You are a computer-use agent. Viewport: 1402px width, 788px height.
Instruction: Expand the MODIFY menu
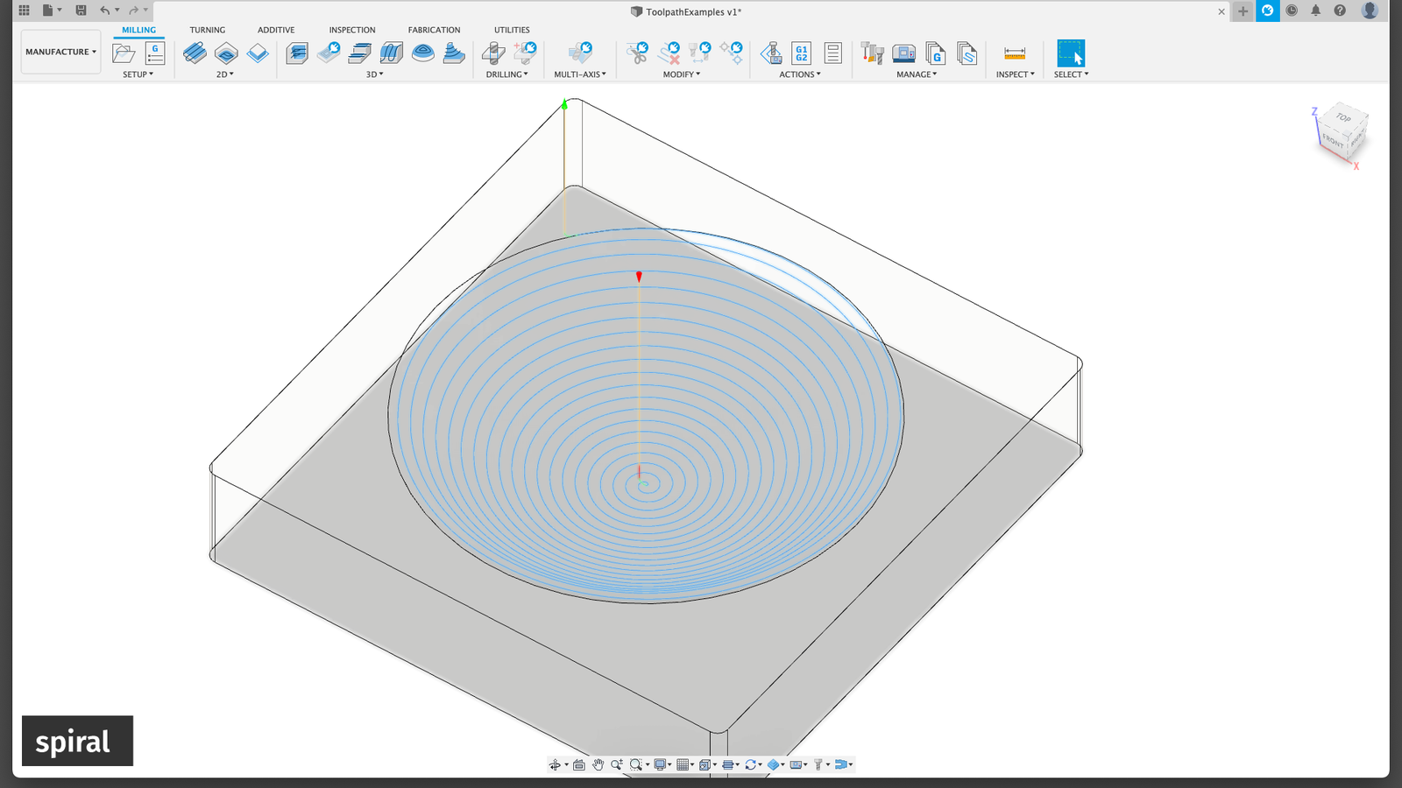pyautogui.click(x=682, y=74)
